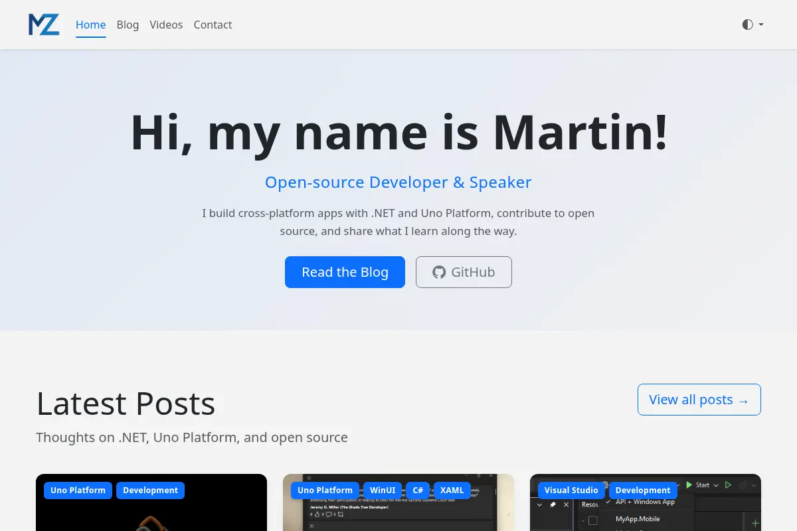Screen dimensions: 797x531
Task: Click the View all posts link
Action: (699, 400)
